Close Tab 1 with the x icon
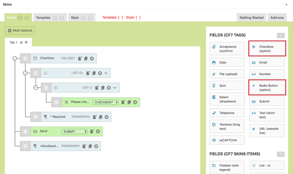 (x=21, y=42)
